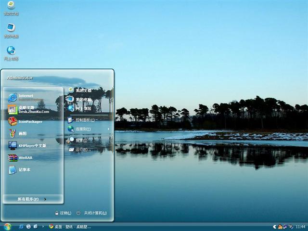
Task: Show hidden system tray icons arrow
Action: (275, 227)
